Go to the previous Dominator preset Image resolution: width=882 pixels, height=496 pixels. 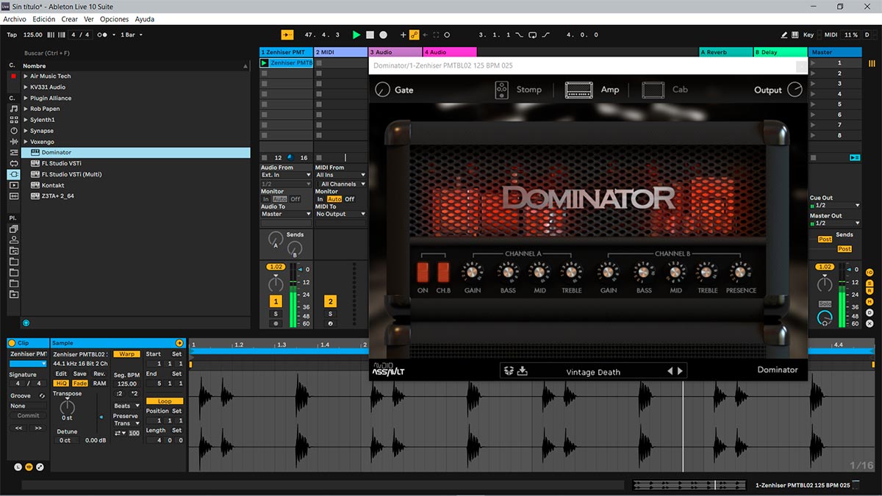[x=670, y=371]
